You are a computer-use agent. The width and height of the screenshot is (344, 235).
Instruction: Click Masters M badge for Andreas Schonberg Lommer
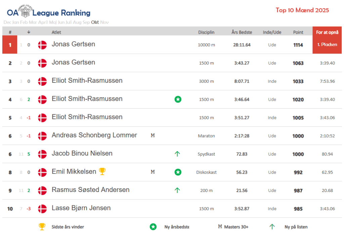coord(153,135)
